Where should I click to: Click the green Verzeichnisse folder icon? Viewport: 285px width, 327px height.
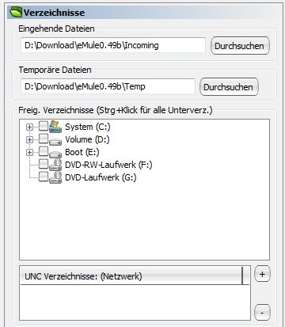pos(16,12)
